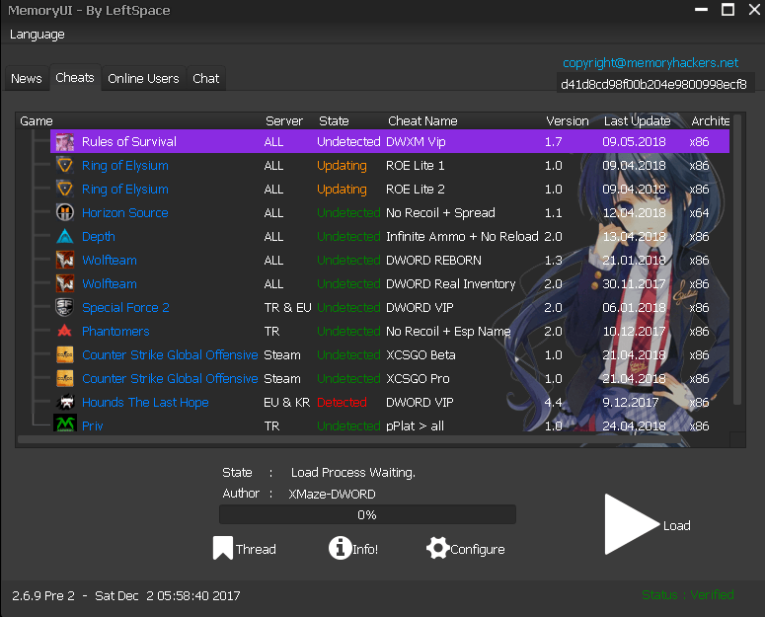Click the CS:GO icon in XCSGO Beta row
Screen dimensions: 765x617
point(65,354)
